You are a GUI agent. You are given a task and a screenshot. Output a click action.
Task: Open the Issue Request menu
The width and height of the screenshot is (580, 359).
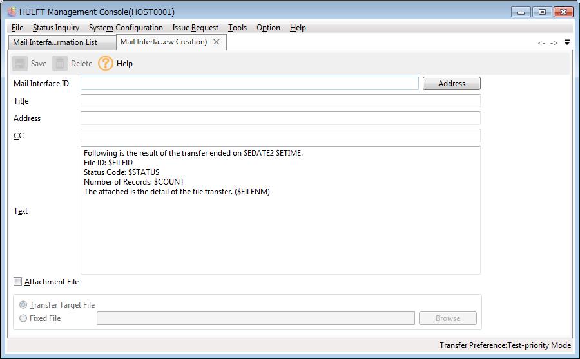pos(195,28)
